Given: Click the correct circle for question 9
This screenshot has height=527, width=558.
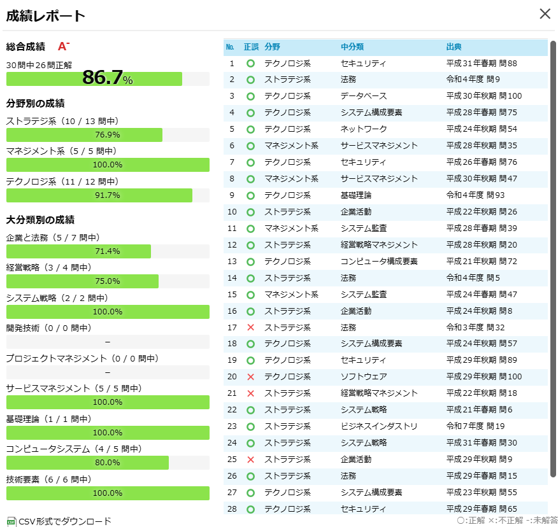Looking at the screenshot, I should 252,195.
